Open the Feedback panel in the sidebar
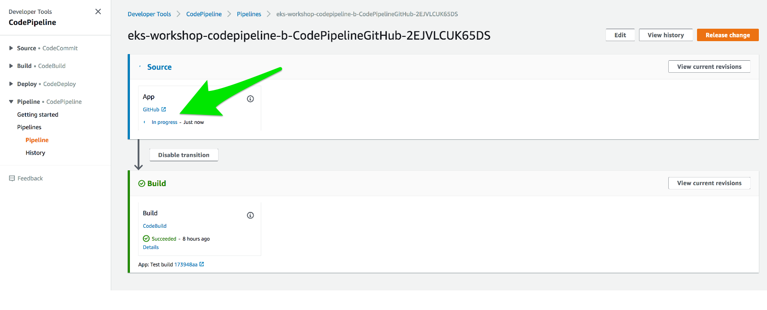 [x=30, y=178]
